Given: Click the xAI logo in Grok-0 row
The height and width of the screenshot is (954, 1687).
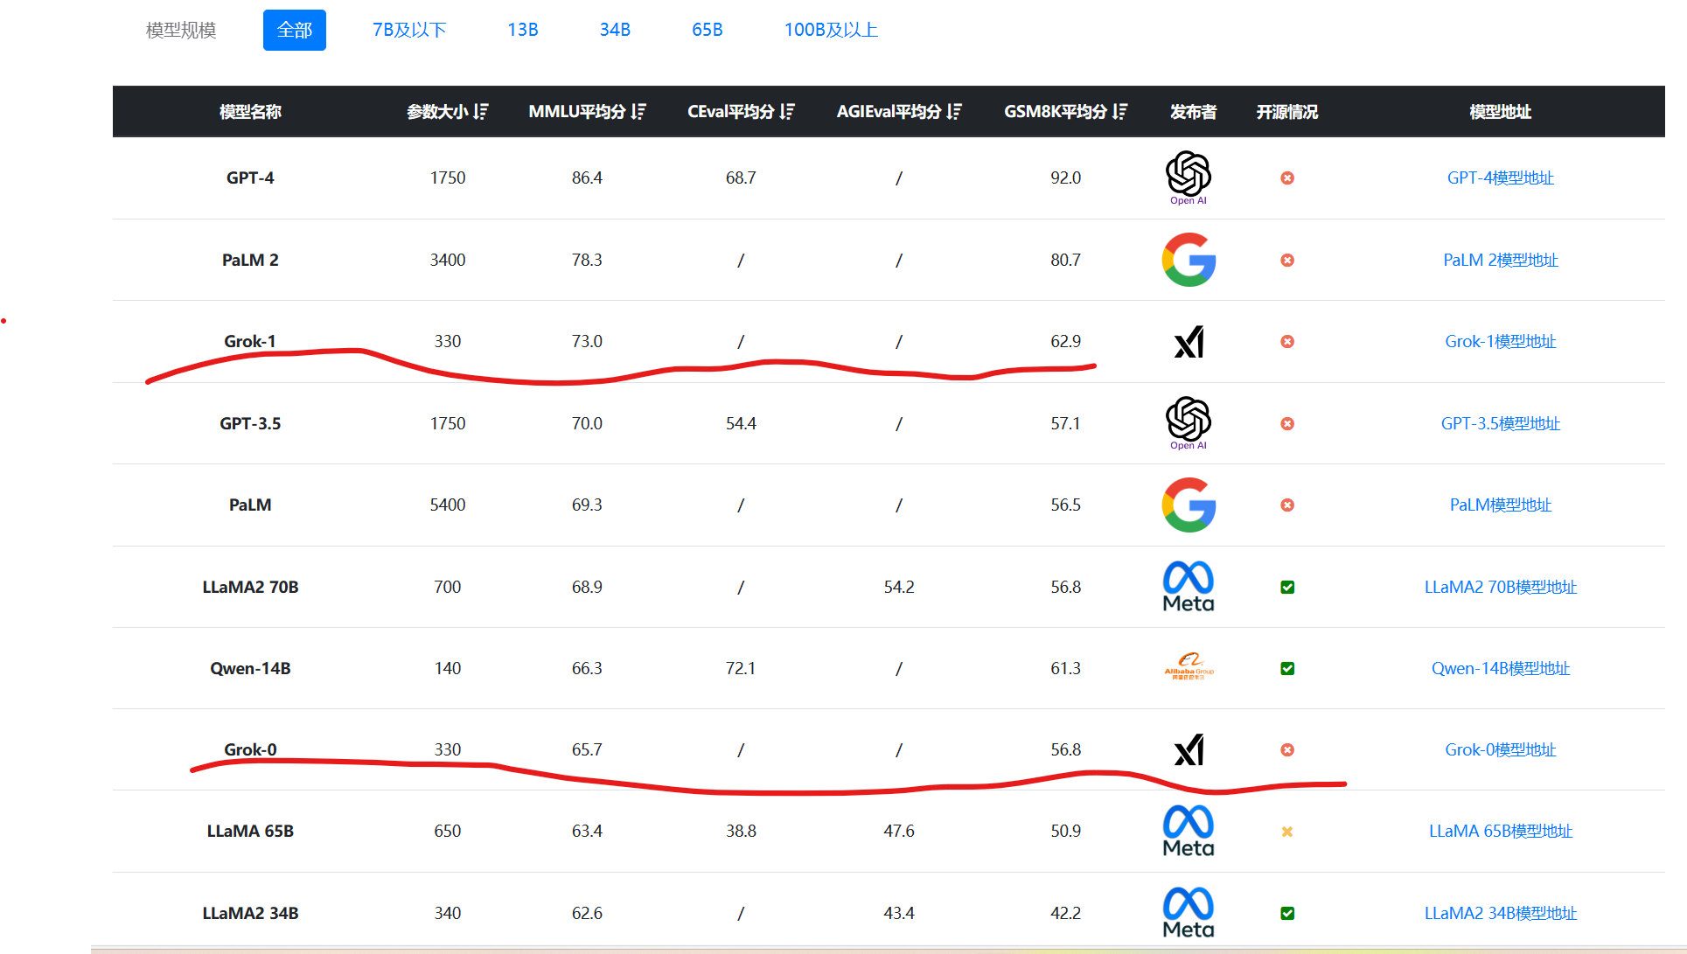Looking at the screenshot, I should (1189, 749).
